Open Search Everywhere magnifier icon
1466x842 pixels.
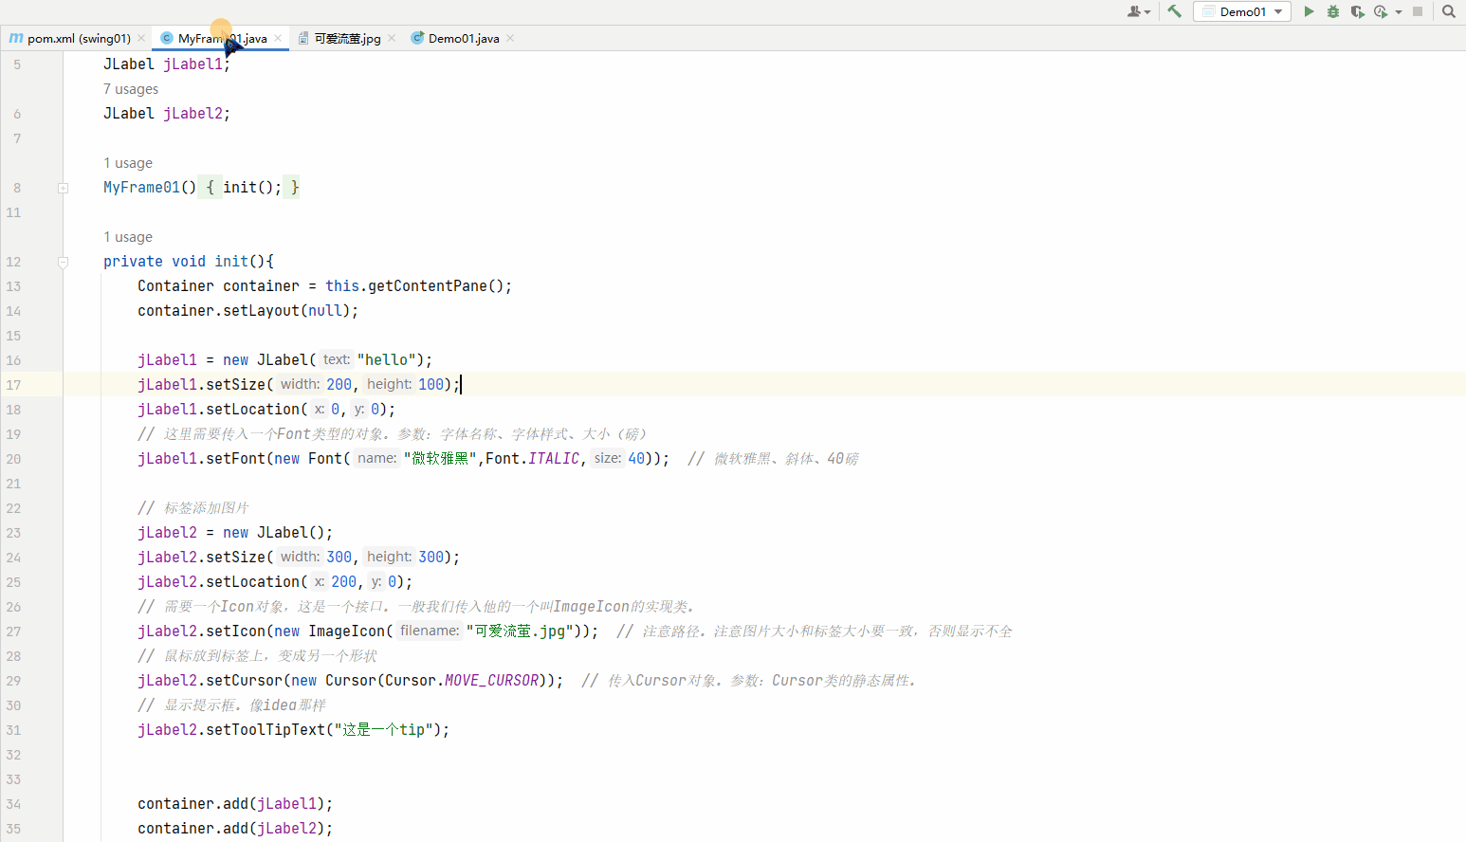1448,11
